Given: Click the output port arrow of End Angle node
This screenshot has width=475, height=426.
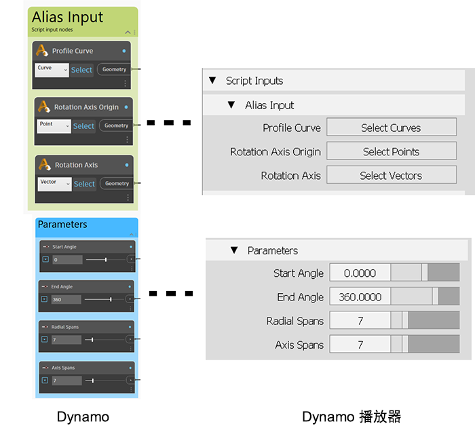Looking at the screenshot, I should point(130,299).
